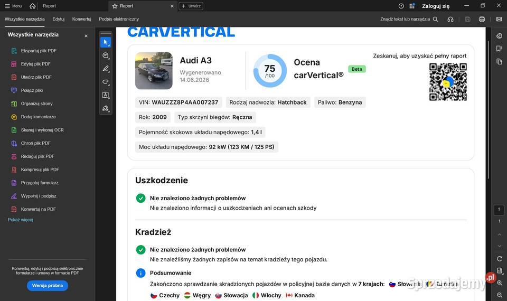Choose the freehand draw loop tool
Screen dimensions: 507x301
[x=106, y=82]
